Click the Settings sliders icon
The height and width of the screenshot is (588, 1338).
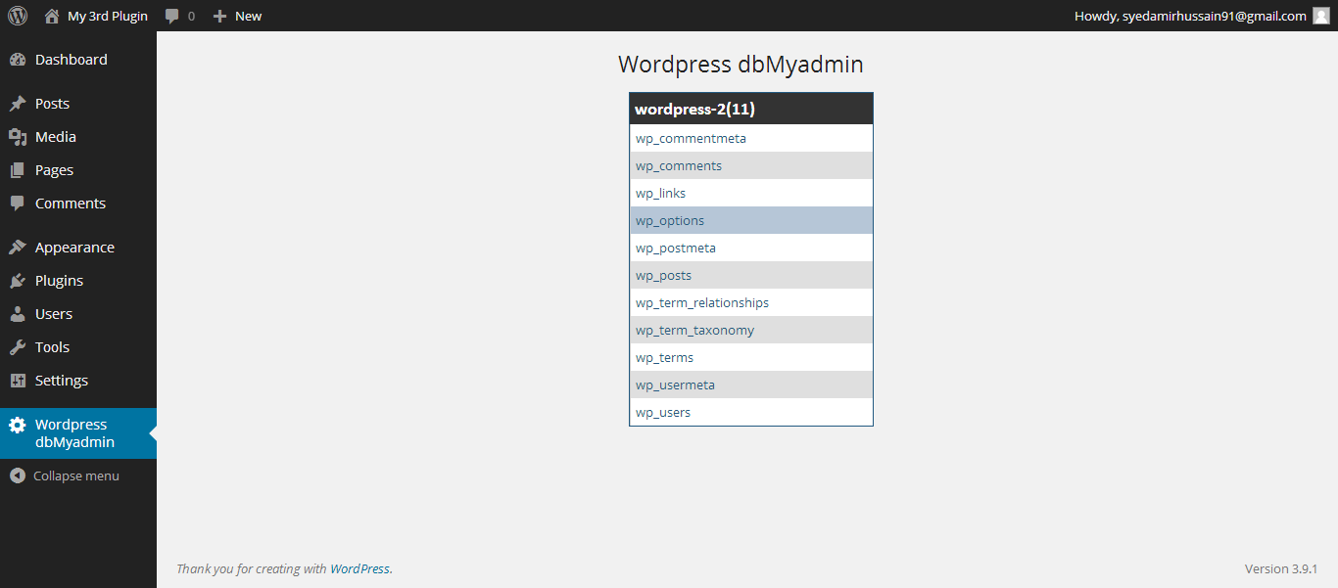[x=18, y=381]
